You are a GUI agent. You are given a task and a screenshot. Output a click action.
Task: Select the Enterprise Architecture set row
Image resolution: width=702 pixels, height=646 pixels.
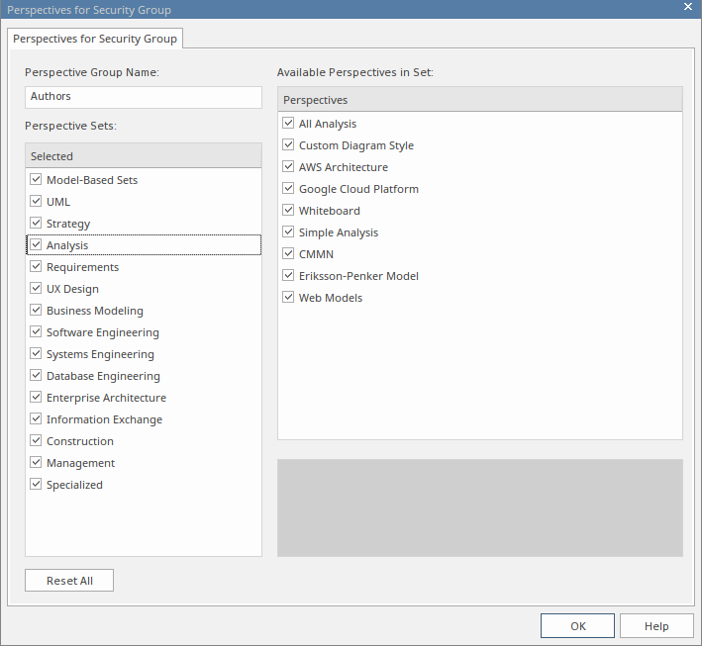pos(106,398)
